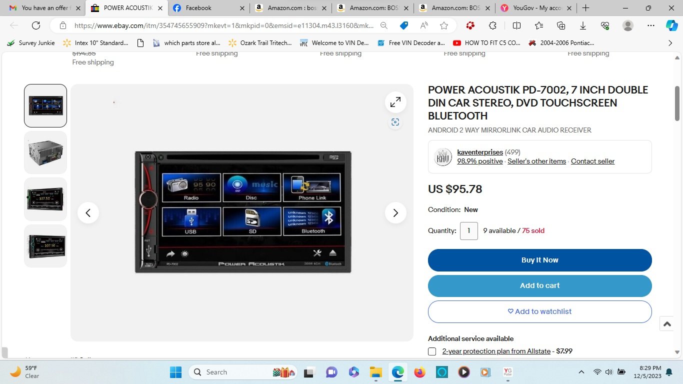Click the Add to cart button
Screen dimensions: 683x384
pos(540,285)
